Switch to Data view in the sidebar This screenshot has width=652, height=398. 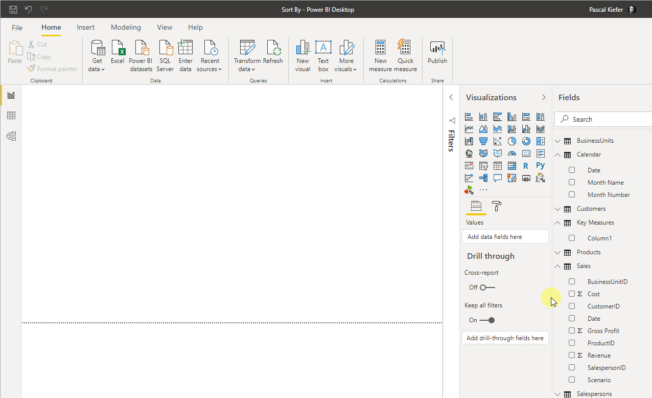tap(11, 116)
